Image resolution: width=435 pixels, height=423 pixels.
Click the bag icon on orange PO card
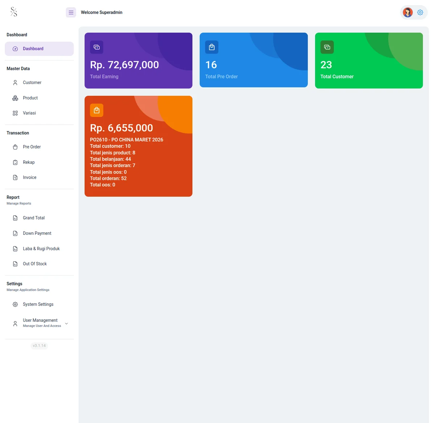point(97,110)
